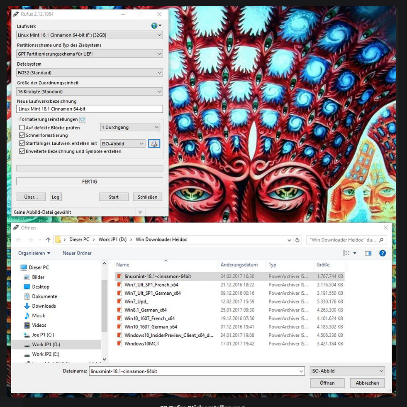Toggle the Formatierungseinstellungen advanced options arrow

pyautogui.click(x=83, y=119)
